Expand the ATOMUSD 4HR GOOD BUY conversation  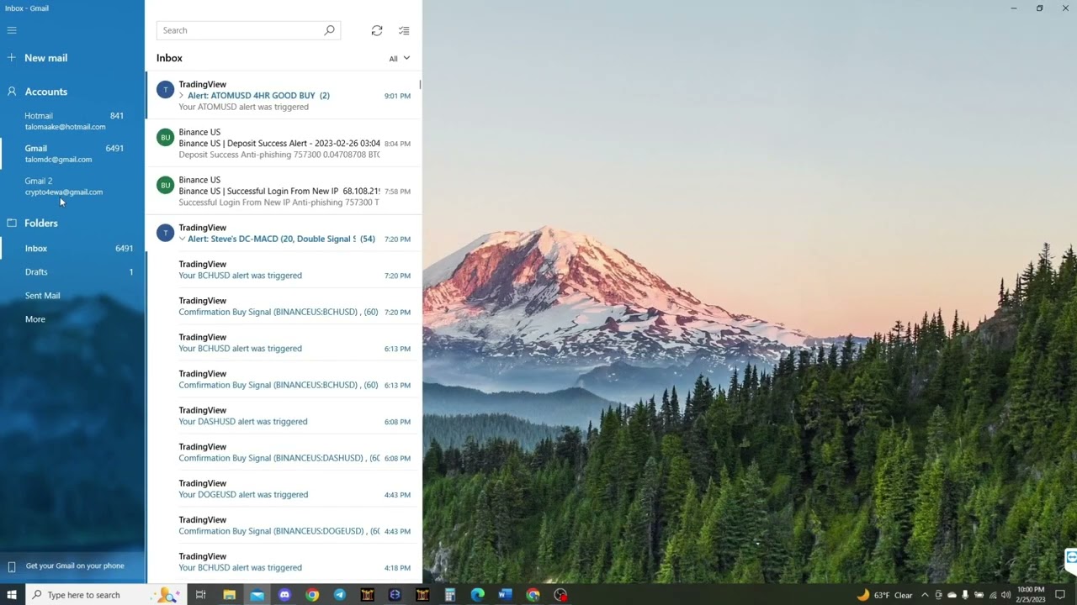(x=181, y=96)
